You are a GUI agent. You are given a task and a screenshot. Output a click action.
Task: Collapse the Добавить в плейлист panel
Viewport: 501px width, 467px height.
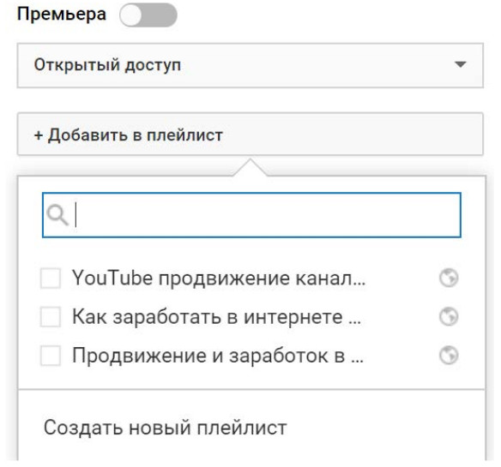[x=250, y=135]
